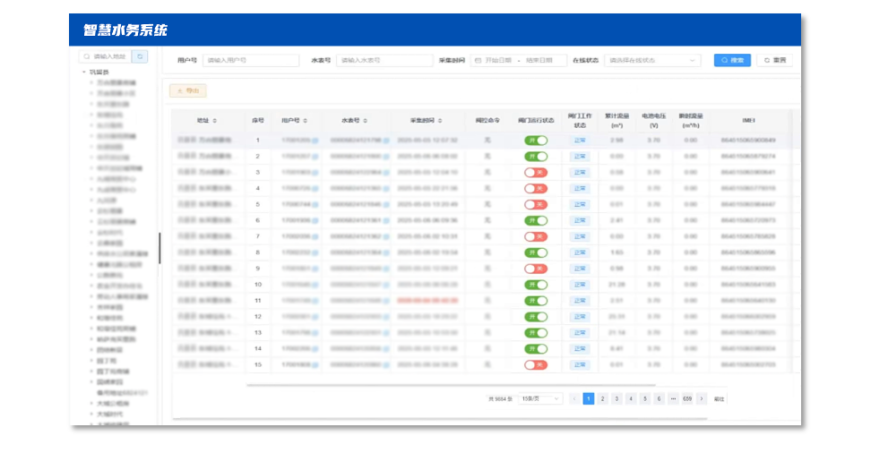The width and height of the screenshot is (871, 453).
Task: Click the blue 搜索 button
Action: pos(732,61)
